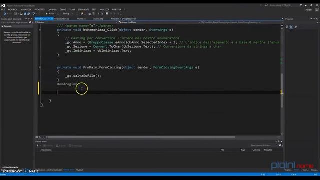
Task: Click the Proprietà alphabetical sort icon
Action: (291, 27)
